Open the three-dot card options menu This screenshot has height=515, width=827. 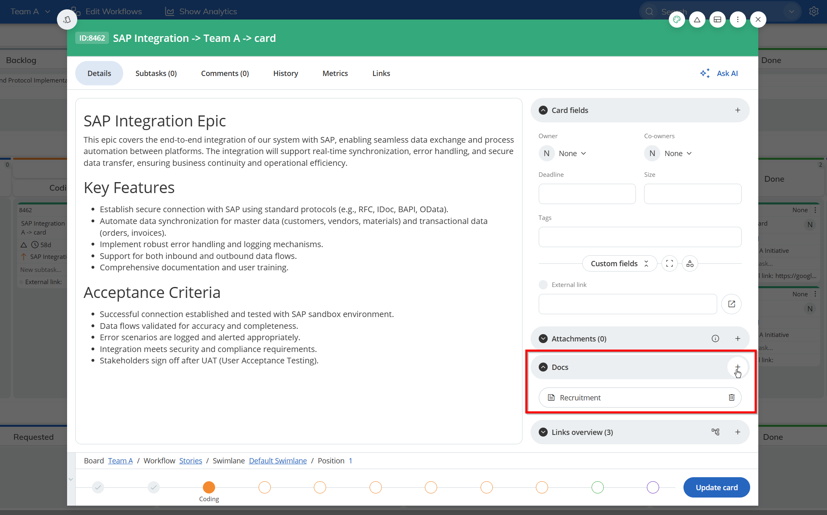(738, 20)
